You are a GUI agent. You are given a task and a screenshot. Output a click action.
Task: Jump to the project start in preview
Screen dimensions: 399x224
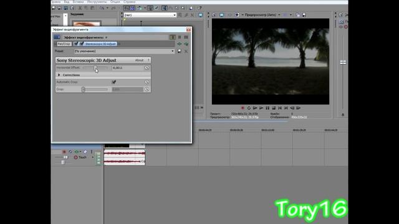(280, 108)
